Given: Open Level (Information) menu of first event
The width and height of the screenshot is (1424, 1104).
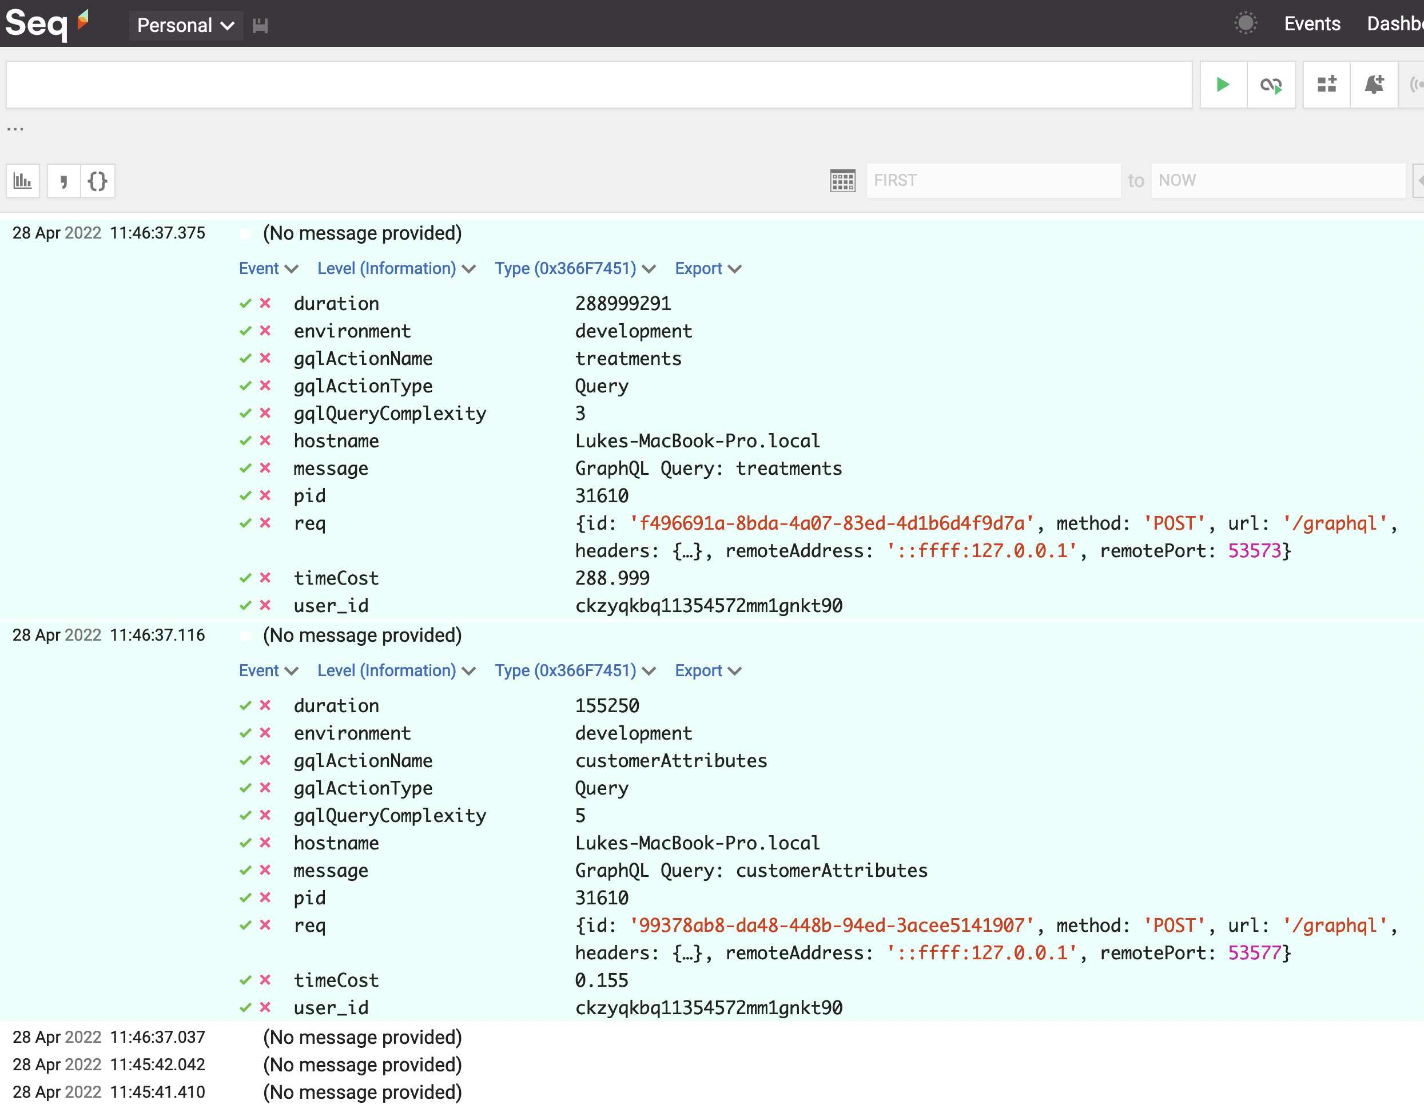Looking at the screenshot, I should pyautogui.click(x=396, y=269).
